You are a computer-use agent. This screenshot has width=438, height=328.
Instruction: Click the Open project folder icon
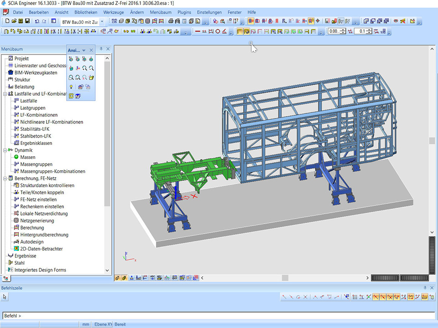[13, 21]
